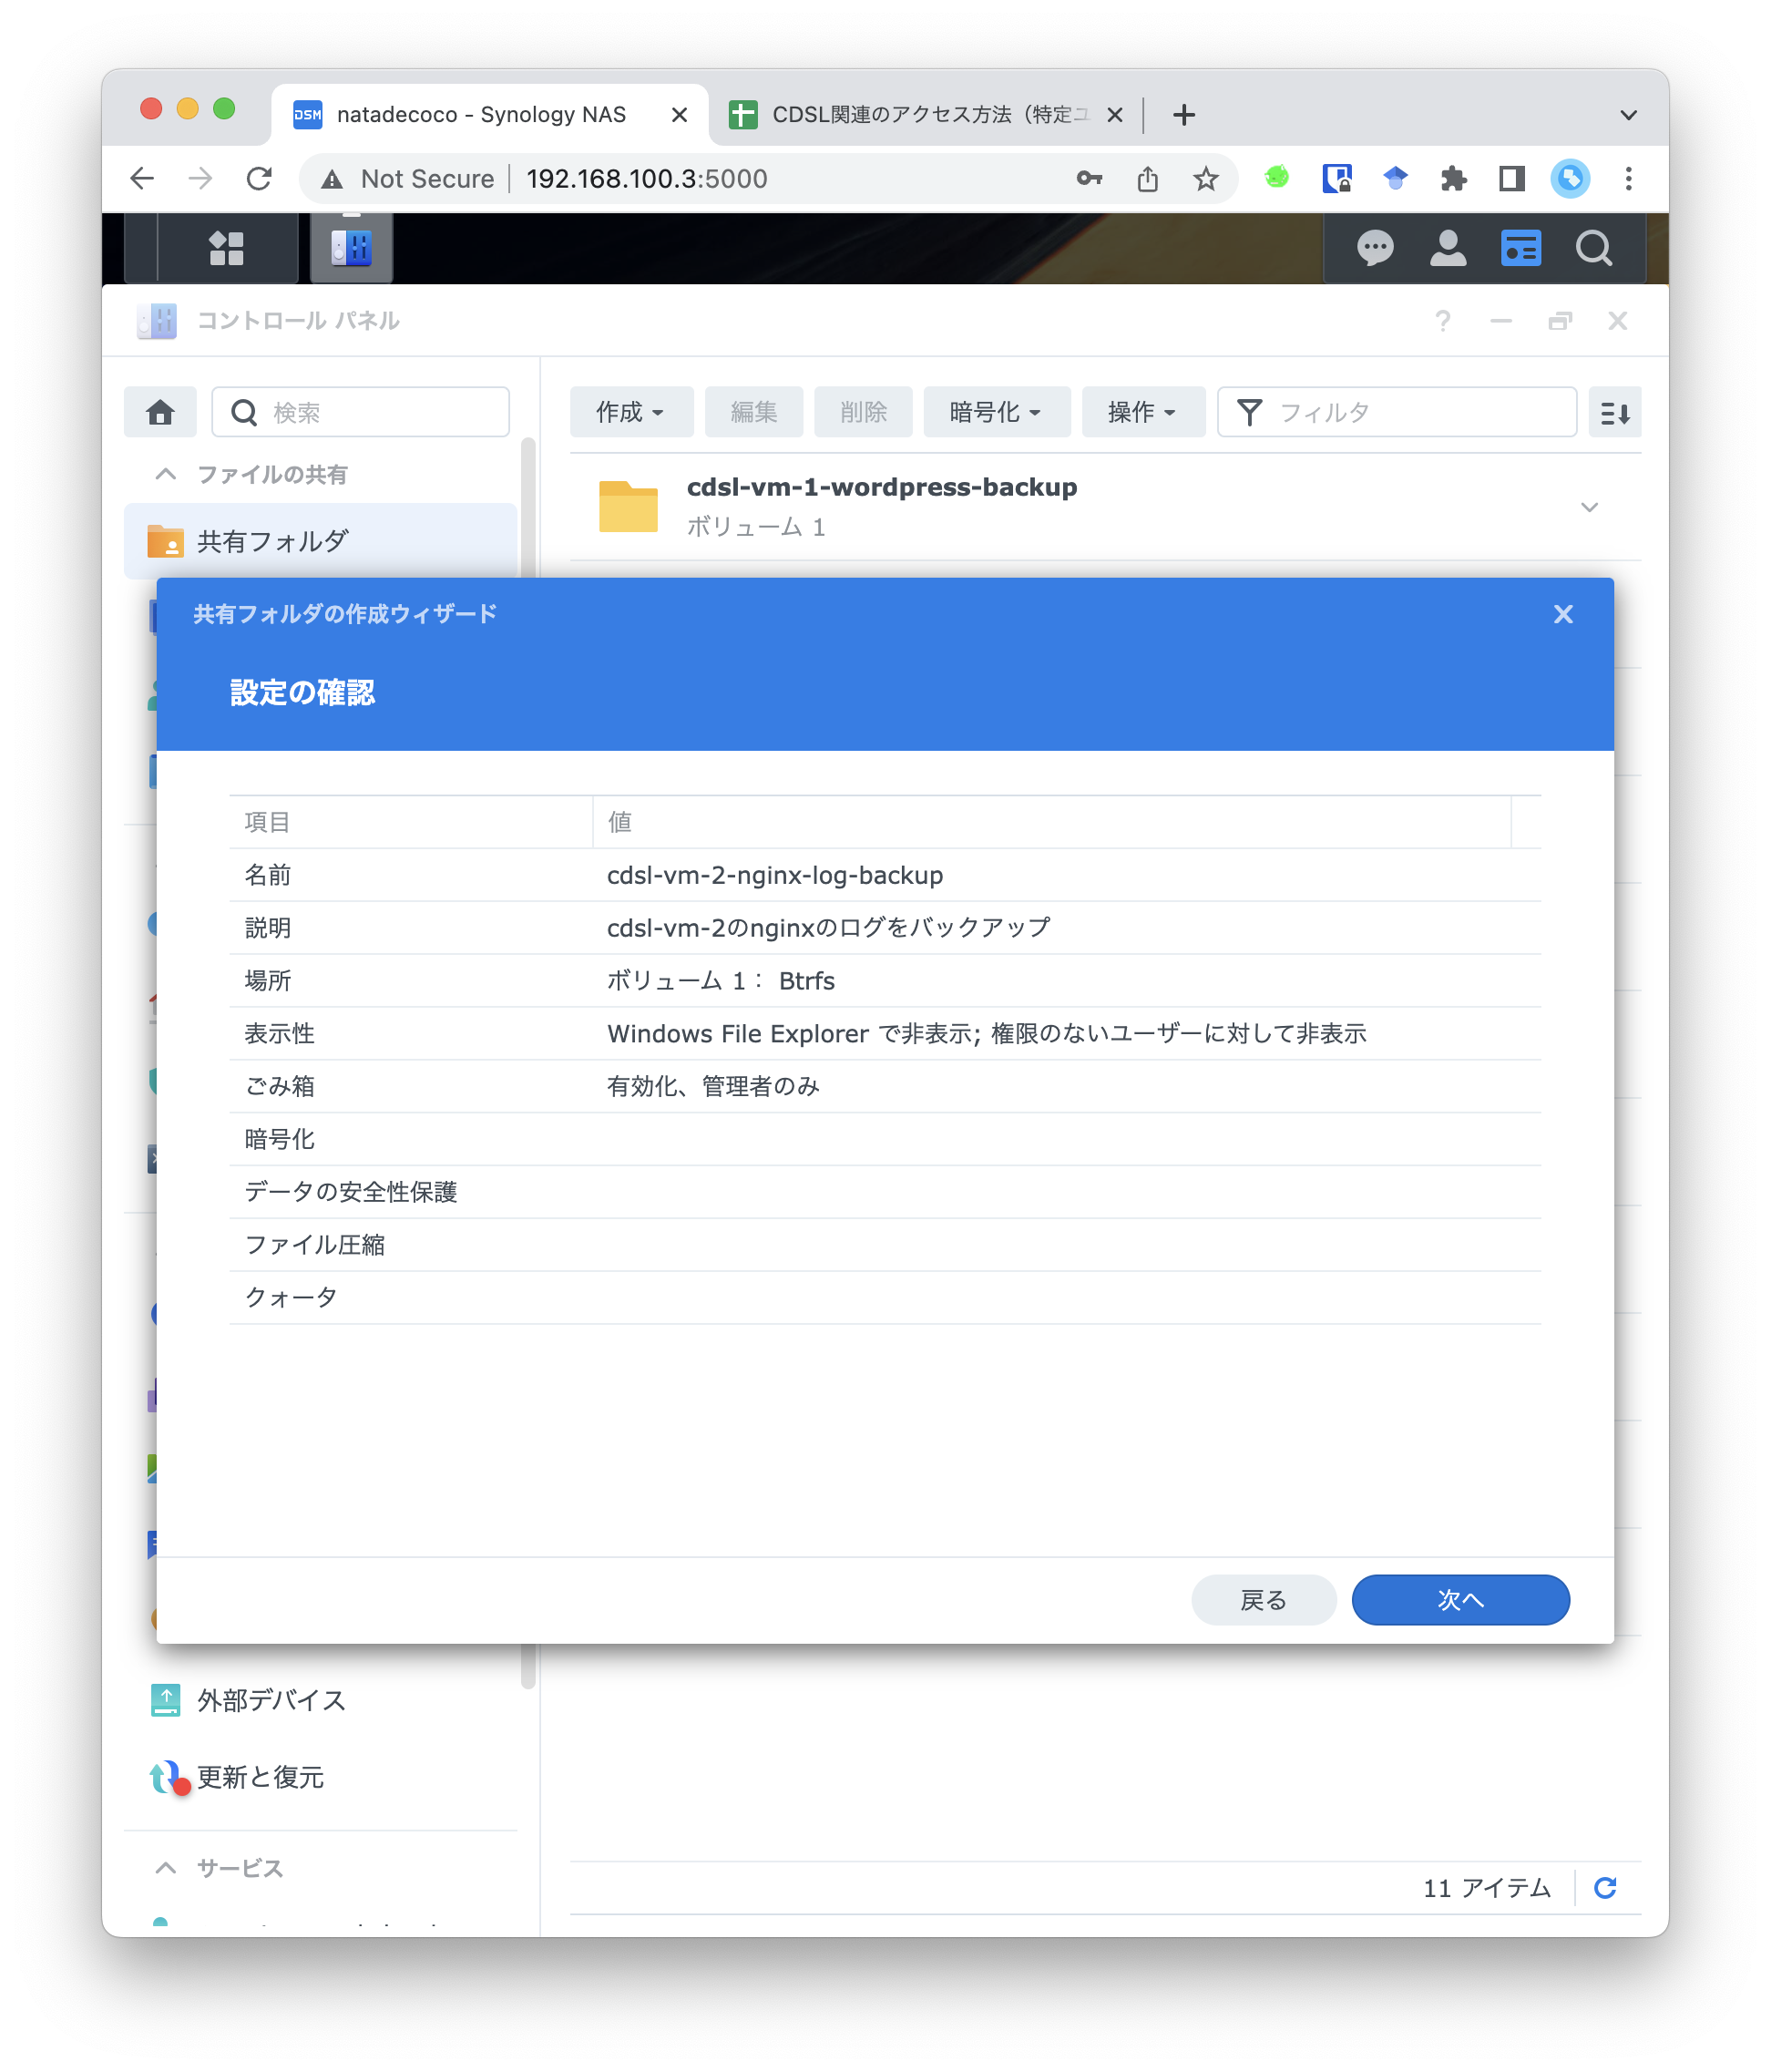1771x2072 pixels.
Task: Open the widgets panel icon
Action: coord(1520,248)
